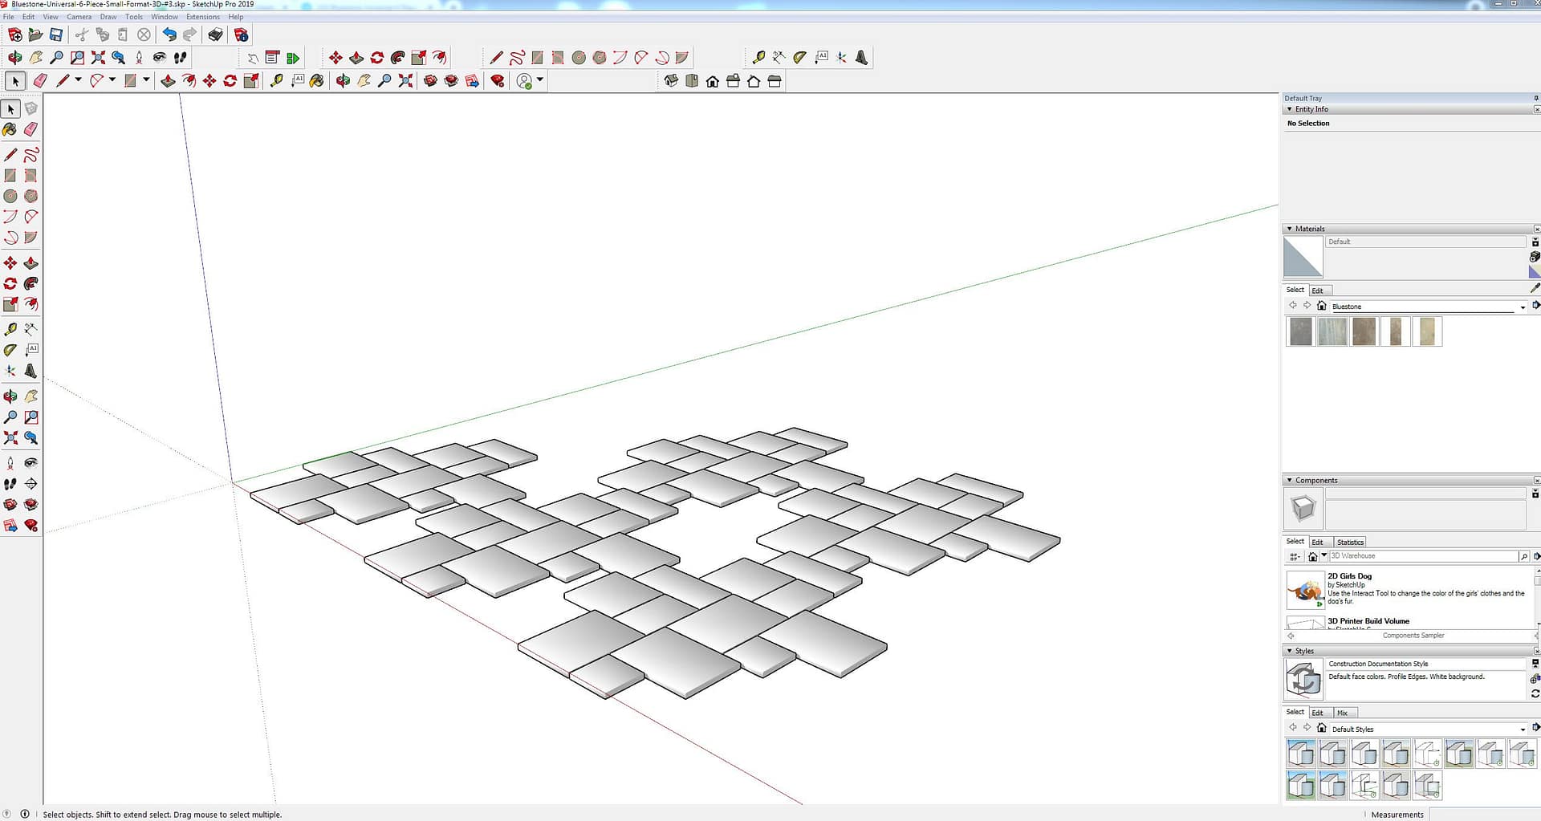Select the Paint Bucket tool in left toolbar
Viewport: 1541px width, 821px height.
(10, 129)
